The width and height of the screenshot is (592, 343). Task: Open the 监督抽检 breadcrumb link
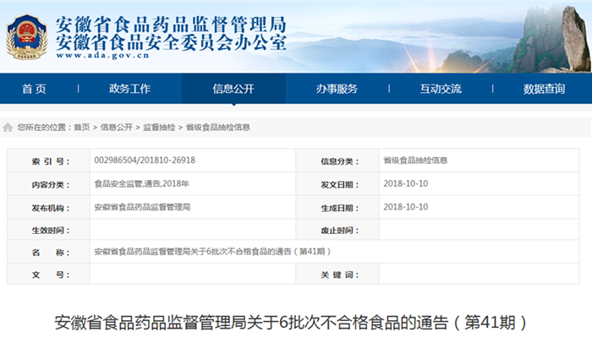pos(159,128)
